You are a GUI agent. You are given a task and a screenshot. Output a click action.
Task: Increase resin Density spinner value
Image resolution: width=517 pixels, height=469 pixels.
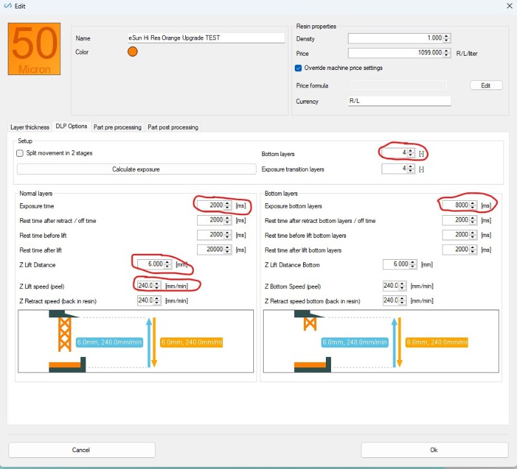tap(446, 36)
